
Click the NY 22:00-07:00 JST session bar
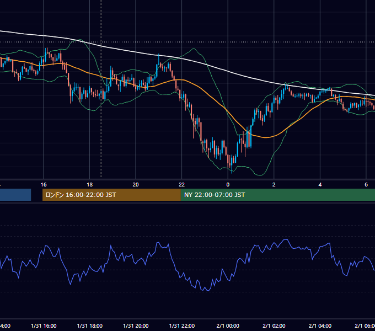[277, 195]
